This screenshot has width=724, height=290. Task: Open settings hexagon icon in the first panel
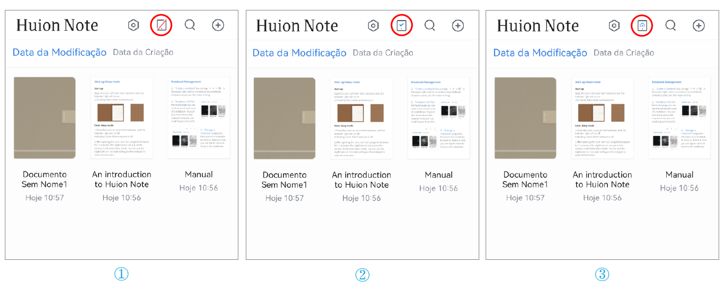pos(134,25)
